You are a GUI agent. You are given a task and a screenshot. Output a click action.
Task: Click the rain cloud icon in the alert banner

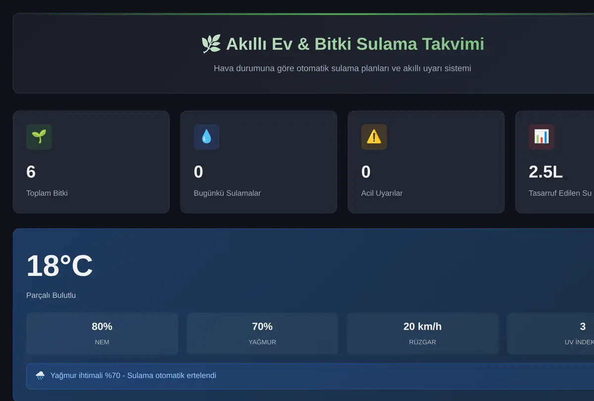pos(40,376)
